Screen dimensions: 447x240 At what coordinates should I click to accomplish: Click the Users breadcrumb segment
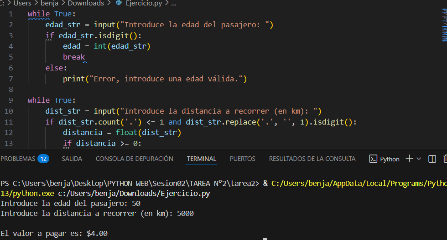coord(22,3)
